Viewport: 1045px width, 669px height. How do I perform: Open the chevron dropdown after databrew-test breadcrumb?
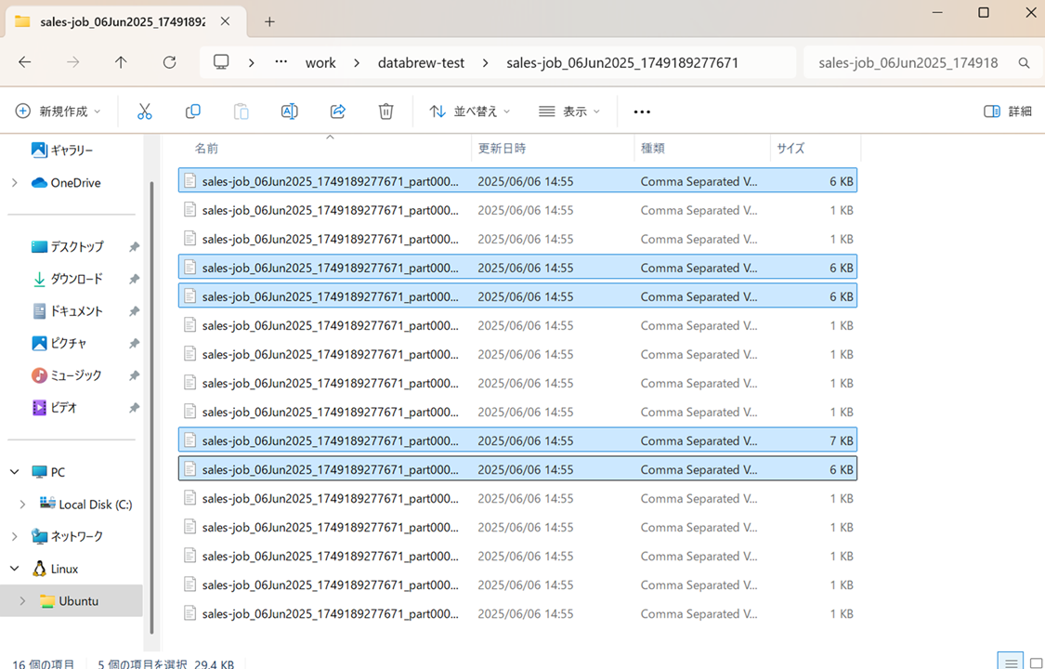pyautogui.click(x=485, y=62)
